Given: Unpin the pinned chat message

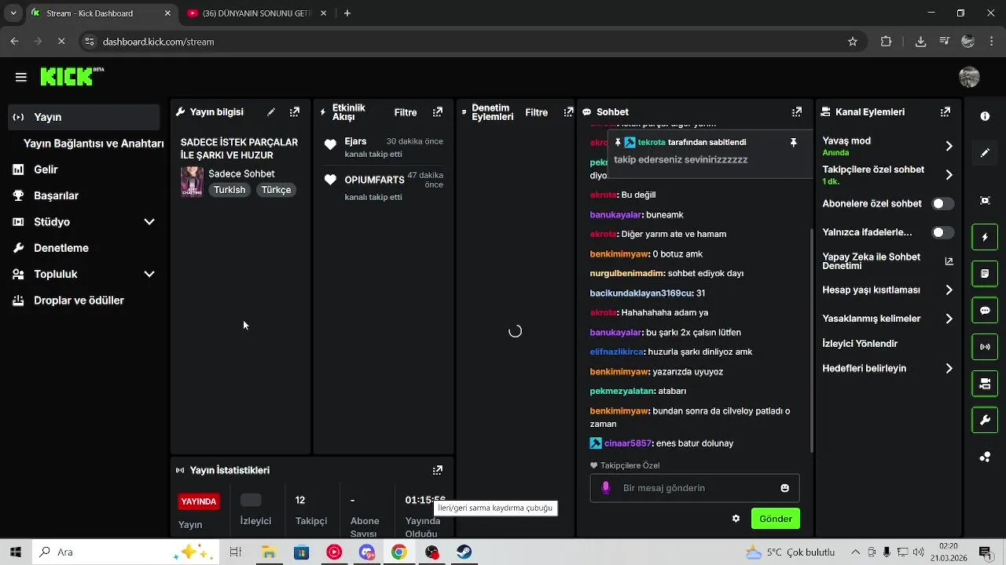Looking at the screenshot, I should pos(794,142).
